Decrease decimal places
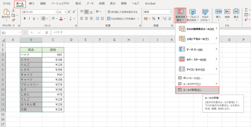This screenshot has height=127, width=251. click(170, 19)
